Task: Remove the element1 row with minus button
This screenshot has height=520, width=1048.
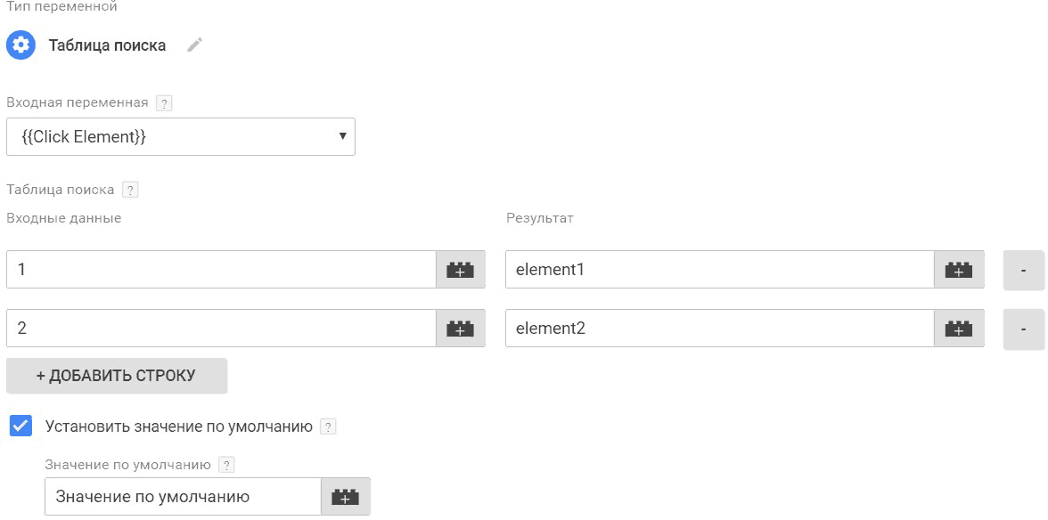Action: [1023, 270]
